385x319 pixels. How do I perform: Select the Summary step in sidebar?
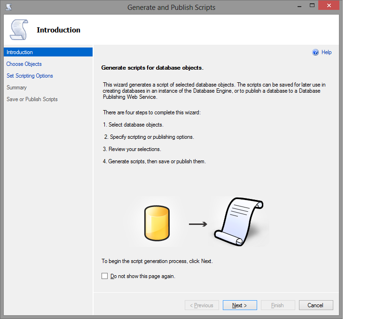click(16, 88)
